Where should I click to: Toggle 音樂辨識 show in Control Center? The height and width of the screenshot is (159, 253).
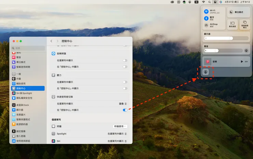coord(125,67)
